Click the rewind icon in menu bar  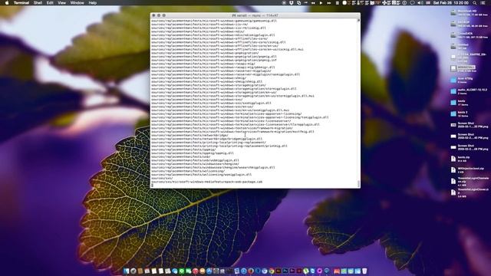click(x=313, y=3)
